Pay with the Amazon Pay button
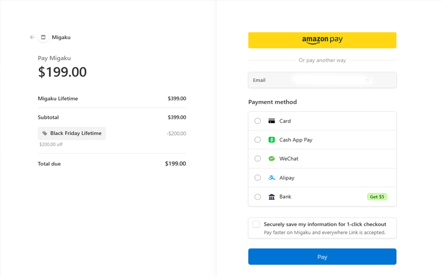Screen dimensions: 442x276 pos(322,40)
